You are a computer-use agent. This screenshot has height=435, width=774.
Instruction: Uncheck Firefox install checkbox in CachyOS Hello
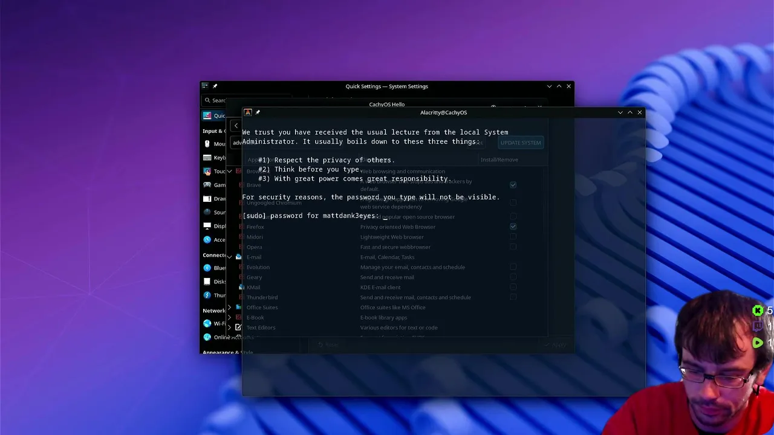(513, 227)
